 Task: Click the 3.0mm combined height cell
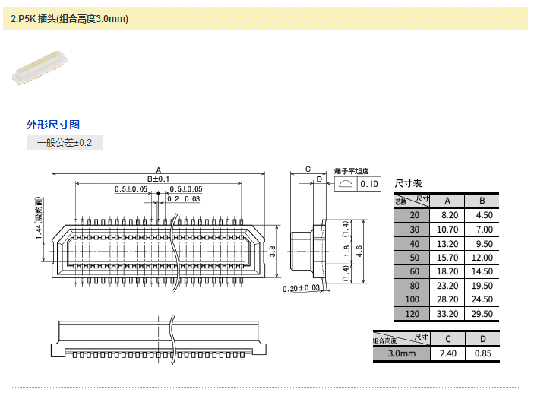click(402, 353)
